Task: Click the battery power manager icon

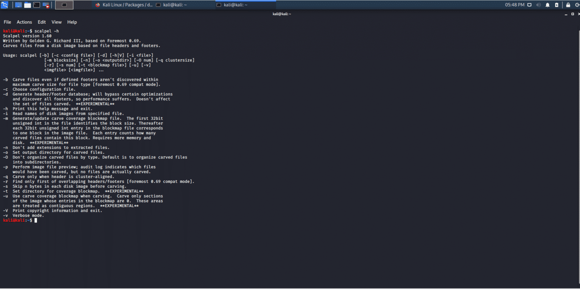Action: [x=557, y=5]
